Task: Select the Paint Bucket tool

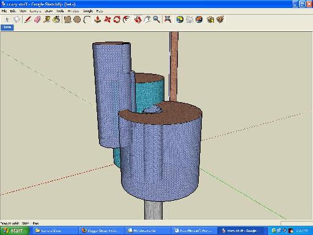Action: (x=56, y=20)
